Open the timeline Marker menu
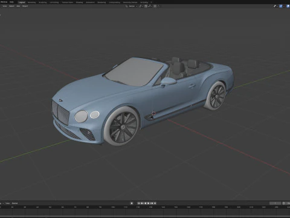 point(14,203)
